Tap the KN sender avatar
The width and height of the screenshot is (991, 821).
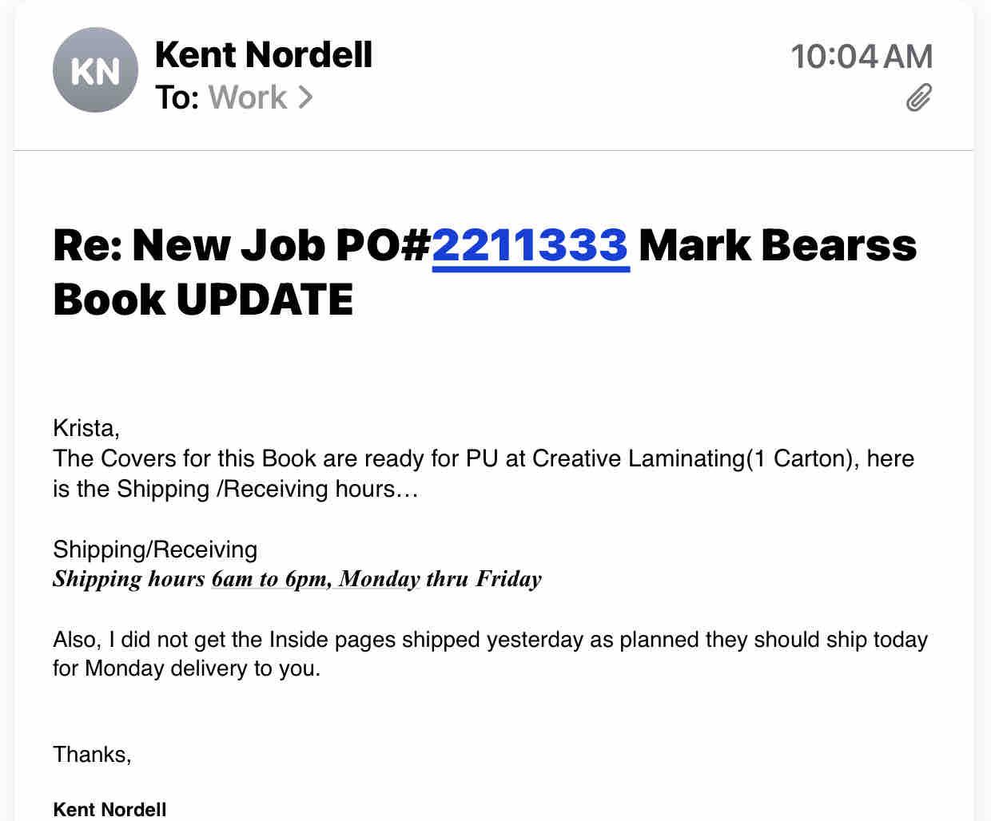point(95,70)
